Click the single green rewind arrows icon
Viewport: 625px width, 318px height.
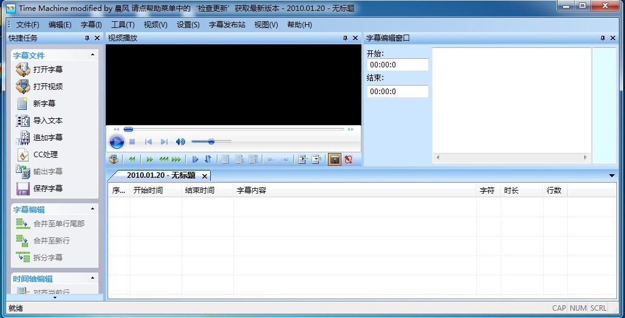[x=132, y=160]
